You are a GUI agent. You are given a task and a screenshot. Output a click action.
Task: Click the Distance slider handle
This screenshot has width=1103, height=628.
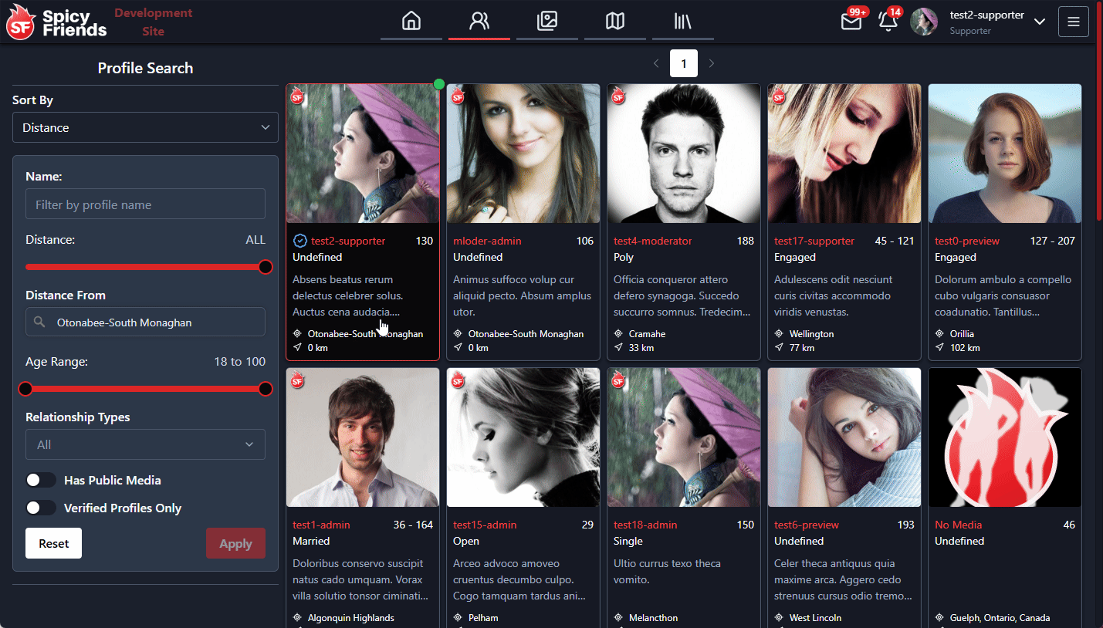(266, 267)
